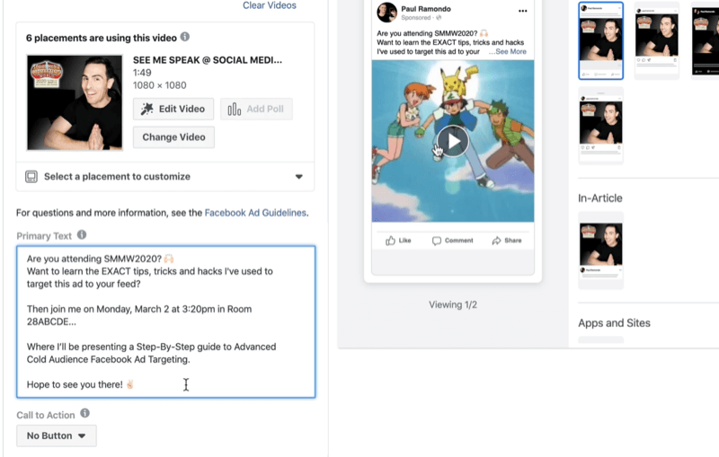Click into the Primary Text field
Screen dimensions: 719x457
pyautogui.click(x=166, y=321)
